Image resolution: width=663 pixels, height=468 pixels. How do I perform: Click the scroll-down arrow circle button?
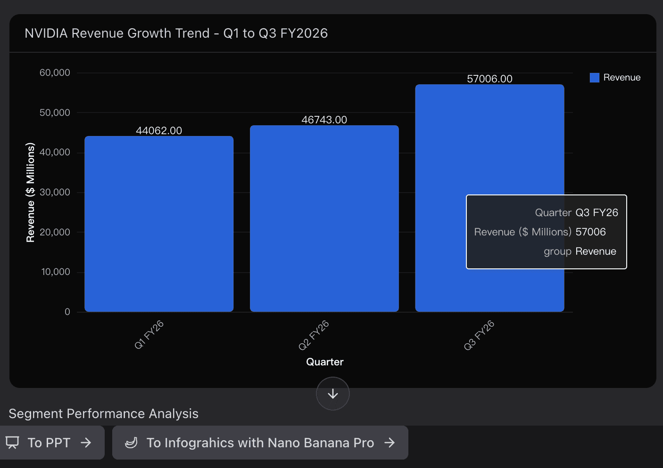pos(332,394)
